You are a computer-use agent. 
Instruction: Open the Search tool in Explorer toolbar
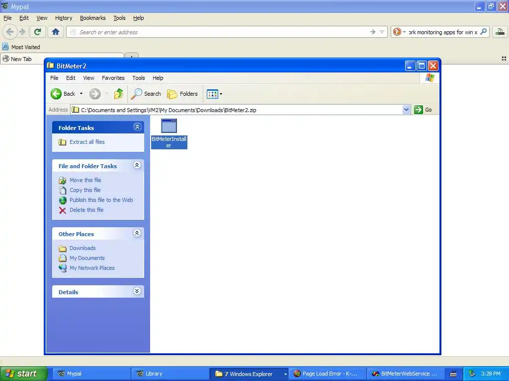pos(146,94)
